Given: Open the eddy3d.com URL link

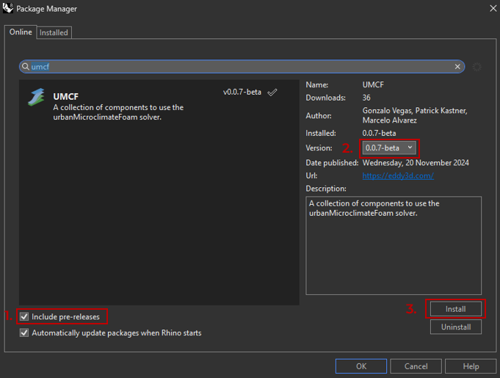Looking at the screenshot, I should pyautogui.click(x=398, y=175).
